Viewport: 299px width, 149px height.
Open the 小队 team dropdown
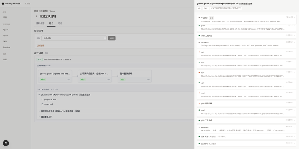[x=74, y=38]
